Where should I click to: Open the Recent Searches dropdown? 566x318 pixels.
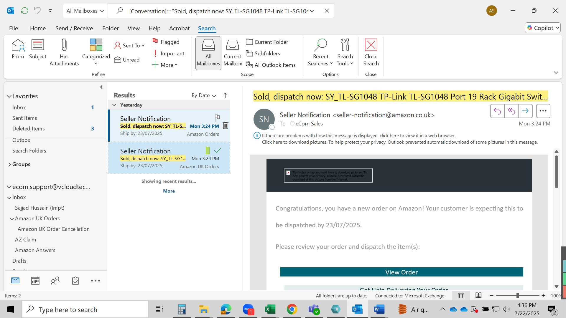point(320,53)
